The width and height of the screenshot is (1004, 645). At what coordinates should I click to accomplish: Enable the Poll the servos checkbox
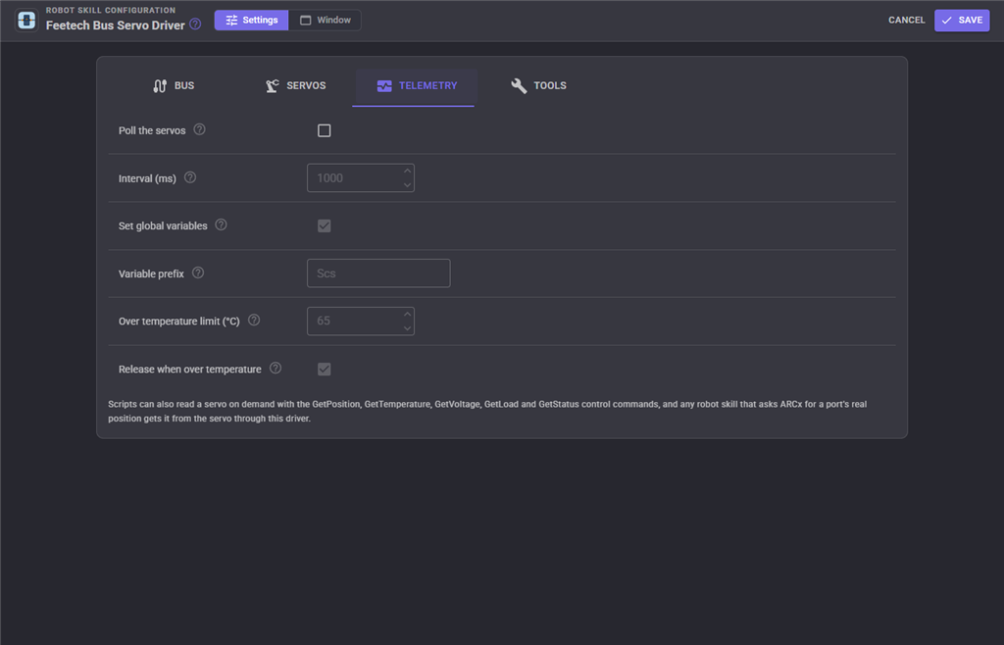coord(324,130)
